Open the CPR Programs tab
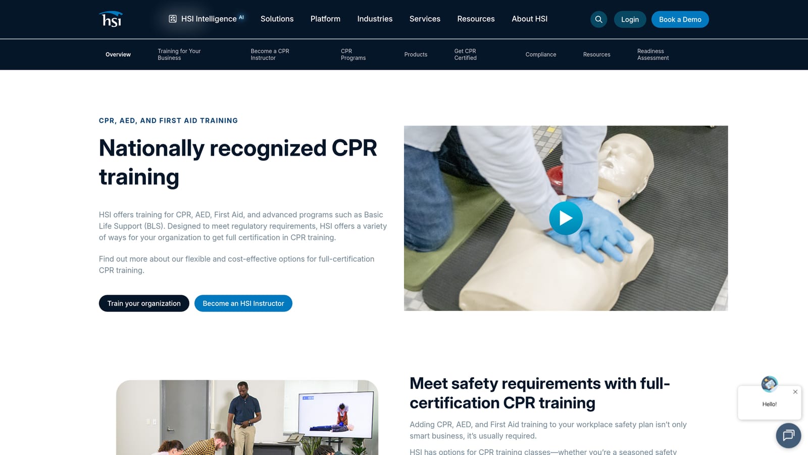This screenshot has width=808, height=455. click(353, 55)
